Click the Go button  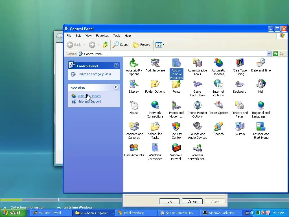pyautogui.click(x=278, y=54)
